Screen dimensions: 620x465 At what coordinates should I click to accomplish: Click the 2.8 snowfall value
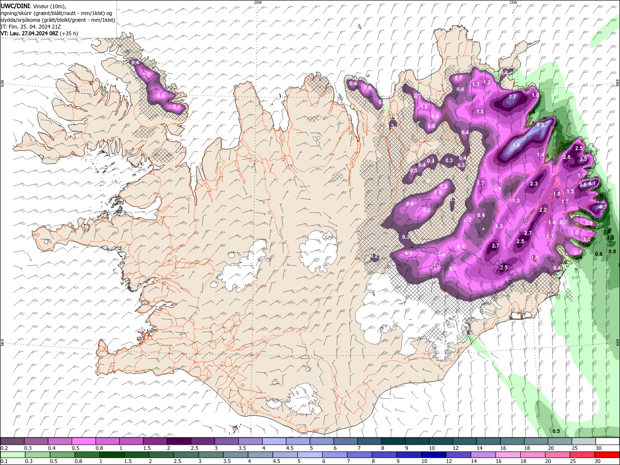pyautogui.click(x=567, y=157)
